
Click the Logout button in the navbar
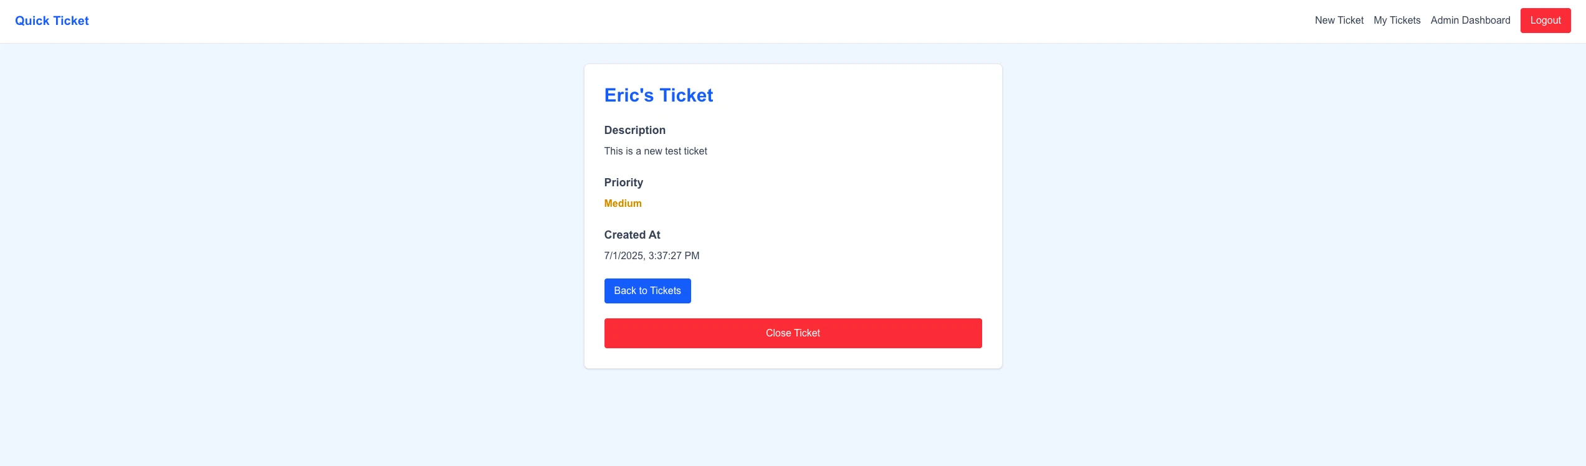(x=1545, y=20)
